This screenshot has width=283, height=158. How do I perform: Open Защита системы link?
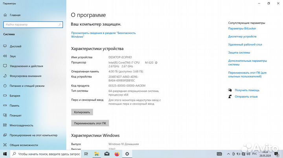point(239,53)
